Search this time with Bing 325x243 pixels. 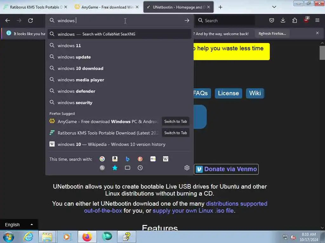128,159
